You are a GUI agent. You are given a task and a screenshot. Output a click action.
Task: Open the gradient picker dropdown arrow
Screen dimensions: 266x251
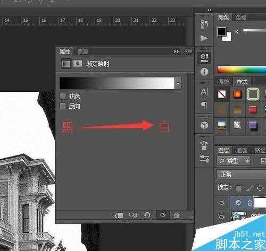click(x=178, y=83)
